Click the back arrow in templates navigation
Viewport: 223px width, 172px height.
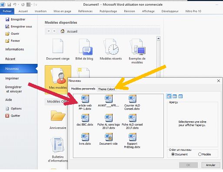coord(49,31)
